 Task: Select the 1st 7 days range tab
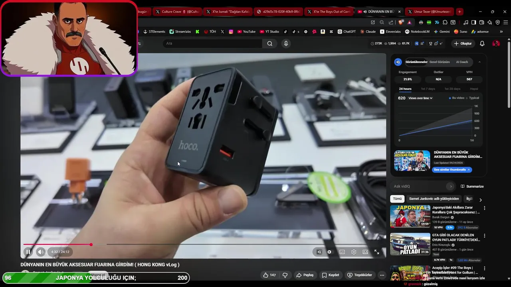pyautogui.click(x=428, y=89)
